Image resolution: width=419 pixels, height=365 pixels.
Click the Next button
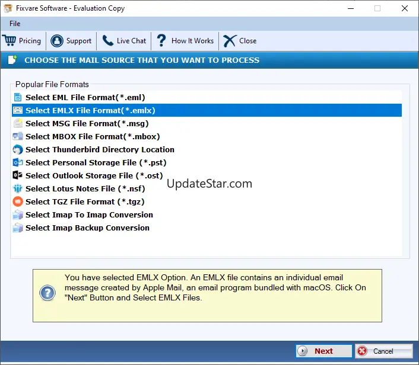point(323,351)
